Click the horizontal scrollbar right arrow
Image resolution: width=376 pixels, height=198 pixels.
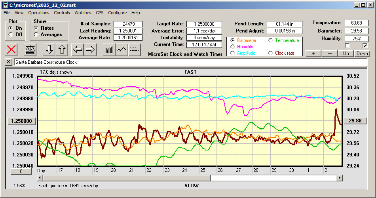(x=339, y=178)
